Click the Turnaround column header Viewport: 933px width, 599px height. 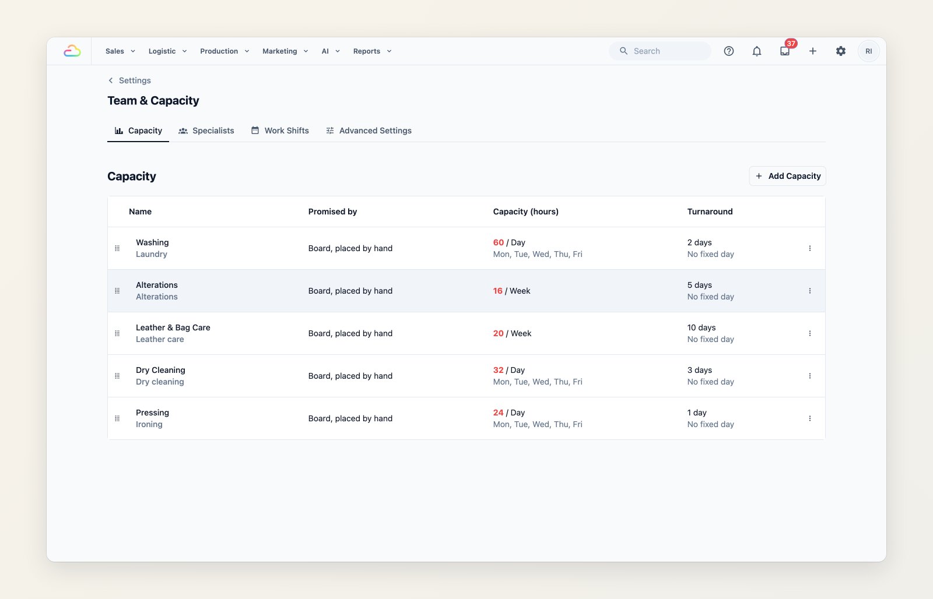pyautogui.click(x=710, y=212)
